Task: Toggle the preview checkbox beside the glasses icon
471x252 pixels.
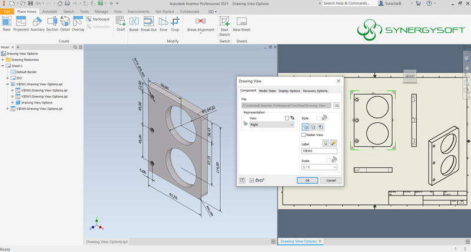Action: click(252, 180)
